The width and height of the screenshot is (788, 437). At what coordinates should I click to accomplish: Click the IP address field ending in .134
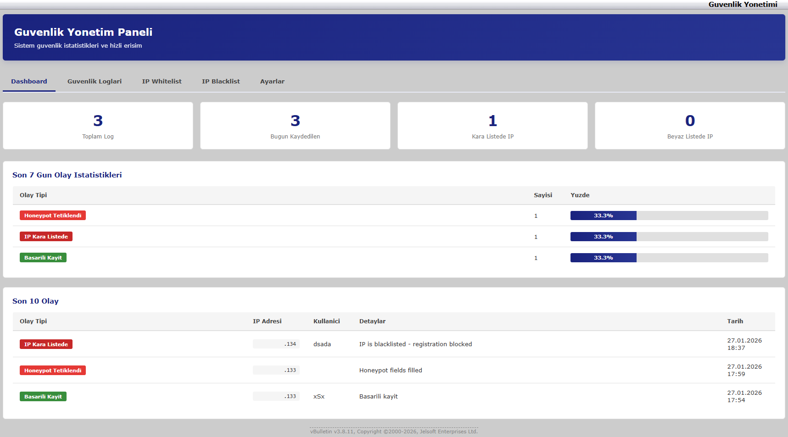276,344
